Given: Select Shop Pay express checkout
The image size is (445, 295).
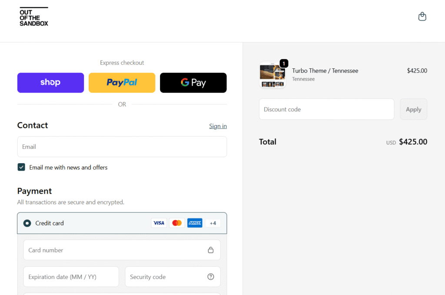Looking at the screenshot, I should coord(50,83).
